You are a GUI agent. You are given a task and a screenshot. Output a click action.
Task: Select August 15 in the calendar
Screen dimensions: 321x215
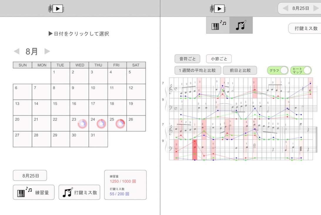[60, 107]
